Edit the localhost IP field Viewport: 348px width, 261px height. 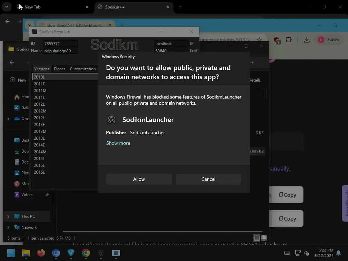[x=171, y=43]
